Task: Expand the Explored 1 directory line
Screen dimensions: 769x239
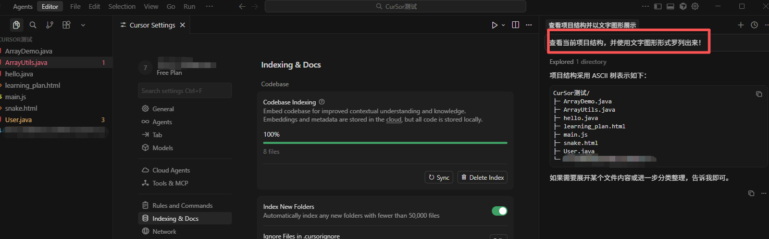Action: [x=578, y=62]
